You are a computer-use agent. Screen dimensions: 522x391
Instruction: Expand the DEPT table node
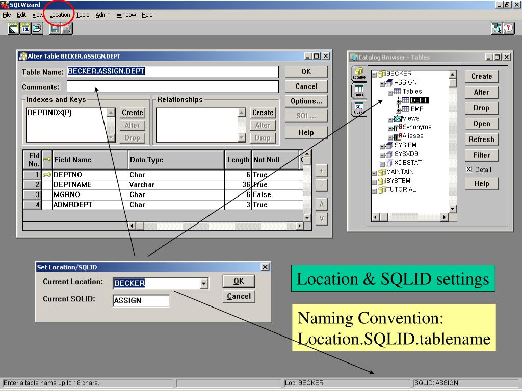coord(399,101)
